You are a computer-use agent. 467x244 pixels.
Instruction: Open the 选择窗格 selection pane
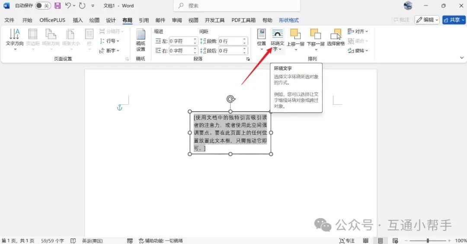336,38
